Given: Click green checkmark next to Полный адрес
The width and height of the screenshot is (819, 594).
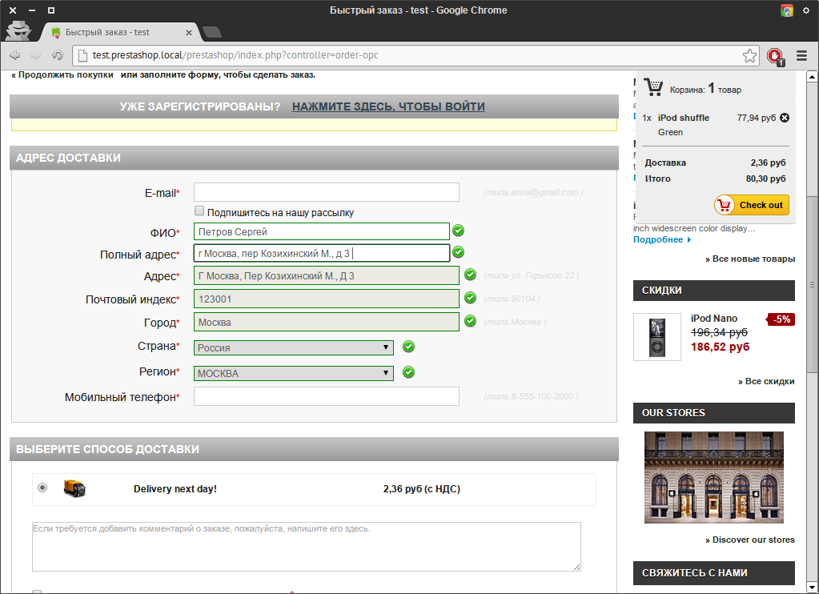Looking at the screenshot, I should click(x=458, y=252).
